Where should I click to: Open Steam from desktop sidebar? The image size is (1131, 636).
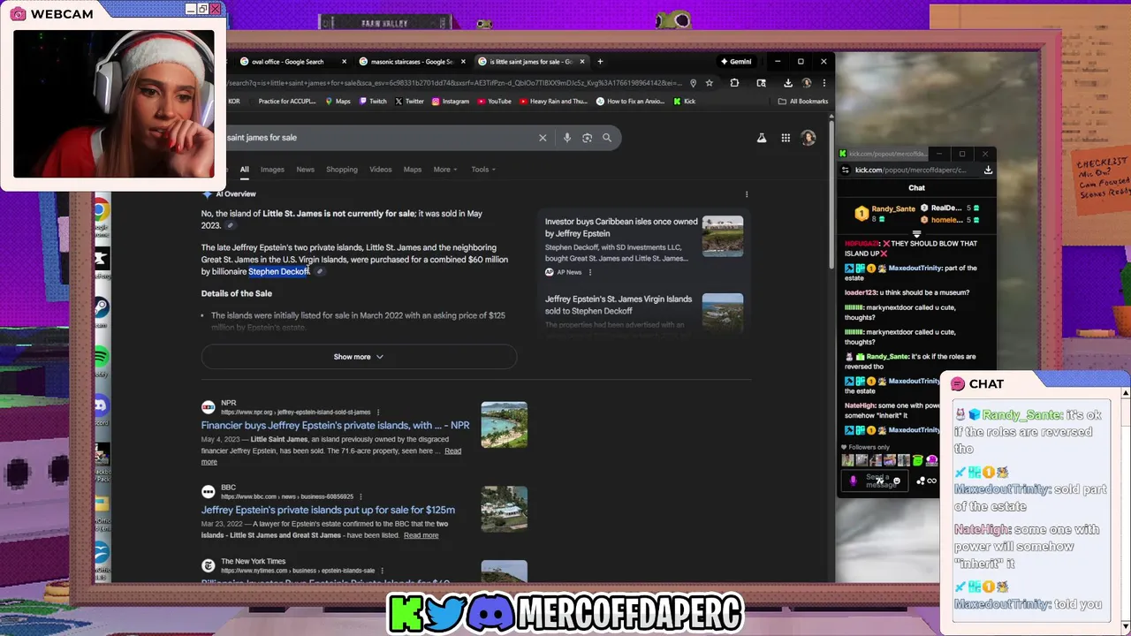pos(101,307)
